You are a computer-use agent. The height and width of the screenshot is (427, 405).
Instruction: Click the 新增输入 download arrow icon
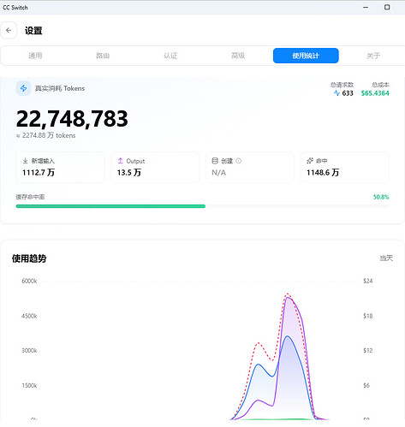(x=26, y=161)
